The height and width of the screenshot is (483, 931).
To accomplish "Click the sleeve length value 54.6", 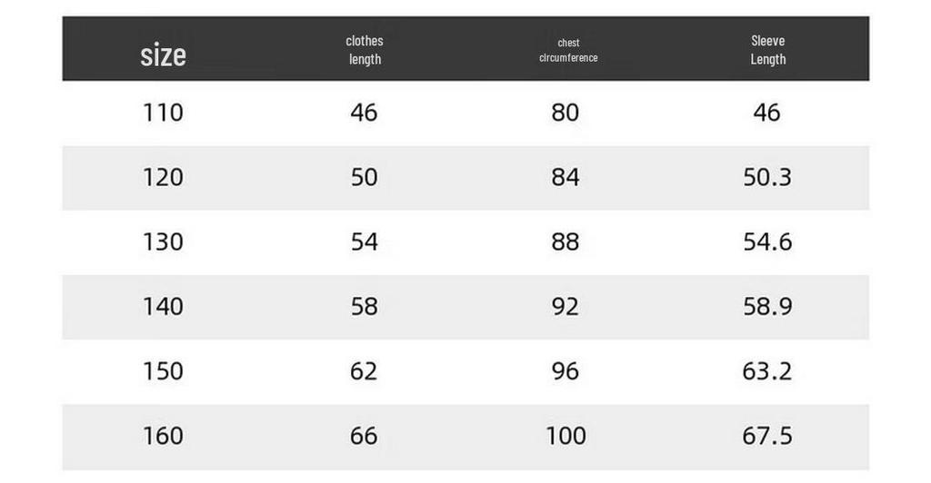I will pyautogui.click(x=767, y=241).
